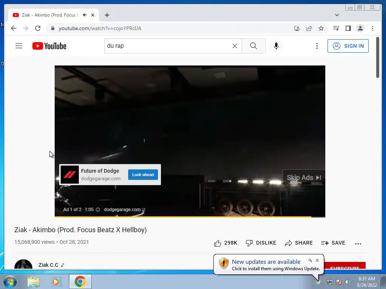386x289 pixels.
Task: Click the 15,068,900 views text
Action: click(34, 242)
